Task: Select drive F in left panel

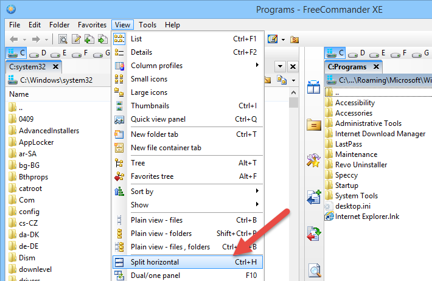Action: (x=80, y=53)
